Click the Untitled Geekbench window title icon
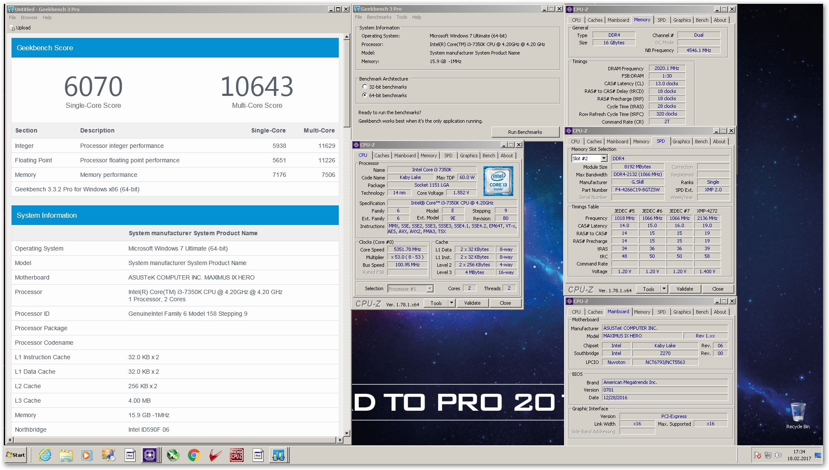 tap(11, 9)
